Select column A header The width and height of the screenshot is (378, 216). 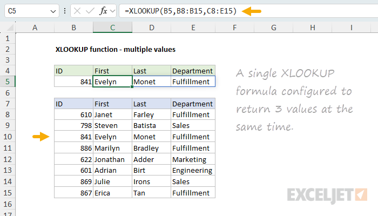coord(35,28)
